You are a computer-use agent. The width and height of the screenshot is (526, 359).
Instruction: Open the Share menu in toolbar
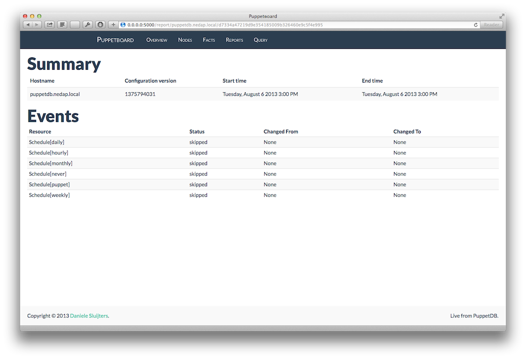[50, 25]
